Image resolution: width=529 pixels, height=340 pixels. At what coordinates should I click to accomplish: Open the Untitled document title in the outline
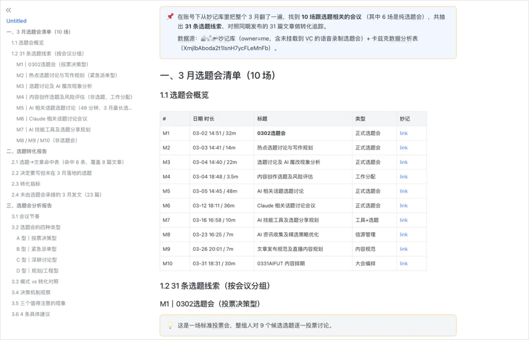click(16, 21)
